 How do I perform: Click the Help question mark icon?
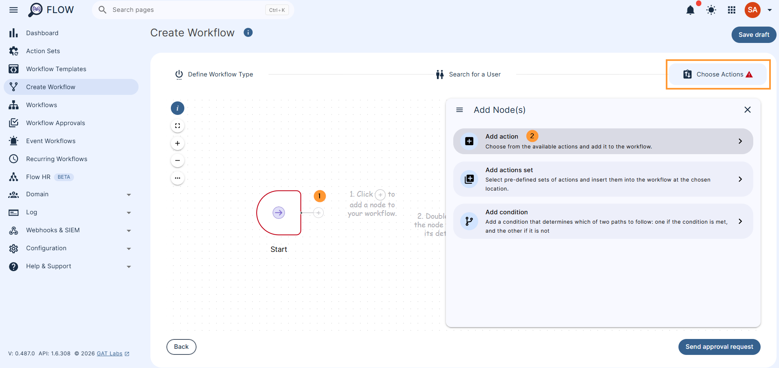(13, 267)
